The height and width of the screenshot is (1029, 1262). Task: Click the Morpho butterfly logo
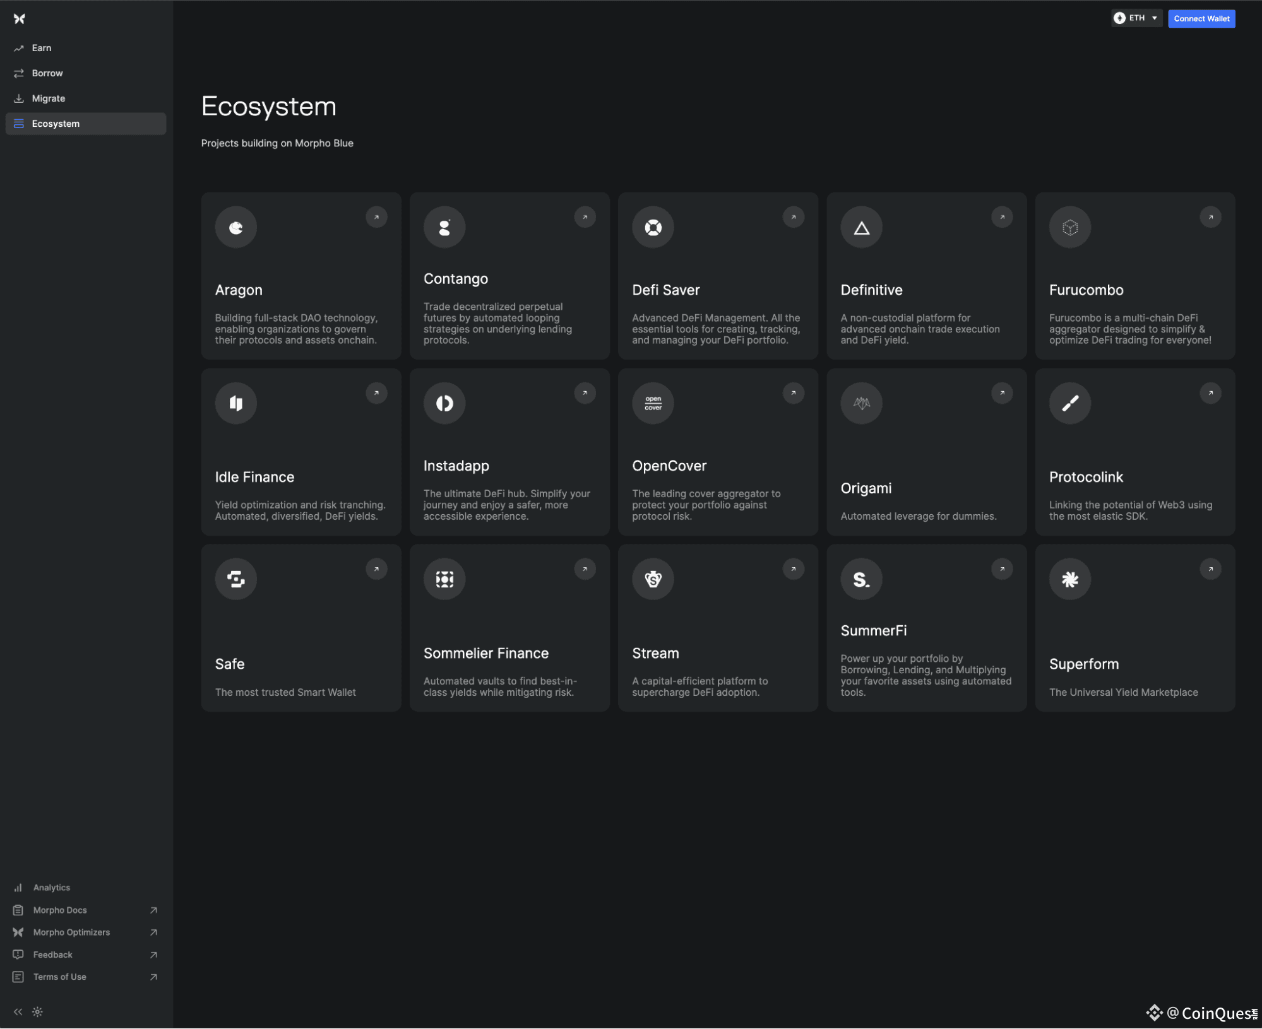pyautogui.click(x=20, y=19)
